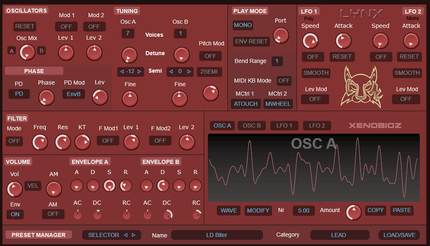Click the Filter Freq knob

(40, 142)
